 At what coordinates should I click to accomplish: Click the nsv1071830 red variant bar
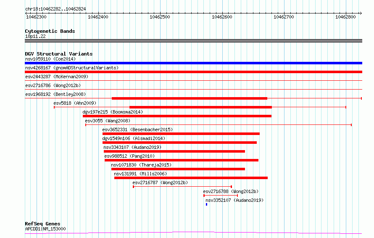coord(178,169)
